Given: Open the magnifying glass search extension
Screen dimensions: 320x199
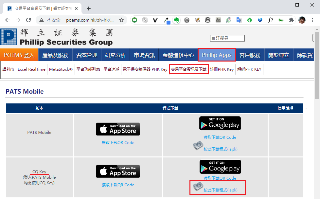Looking at the screenshot, I should coord(229,20).
